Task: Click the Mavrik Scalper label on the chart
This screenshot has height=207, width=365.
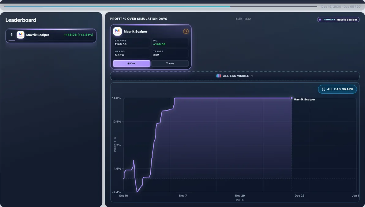Action: [x=304, y=100]
